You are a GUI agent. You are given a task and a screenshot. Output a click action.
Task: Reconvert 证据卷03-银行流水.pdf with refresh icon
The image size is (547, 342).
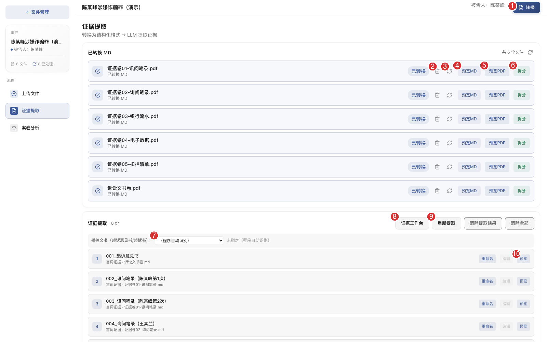(x=450, y=119)
